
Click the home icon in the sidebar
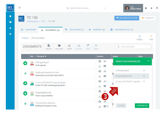pos(10,16)
